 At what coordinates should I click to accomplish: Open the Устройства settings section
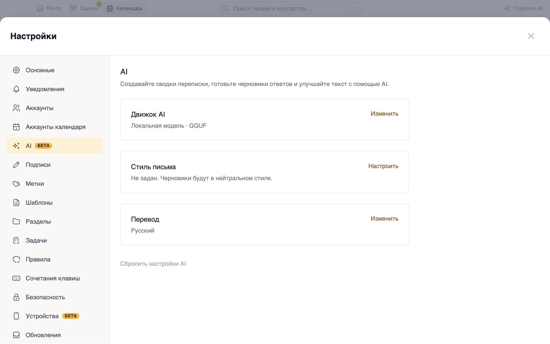(55, 316)
